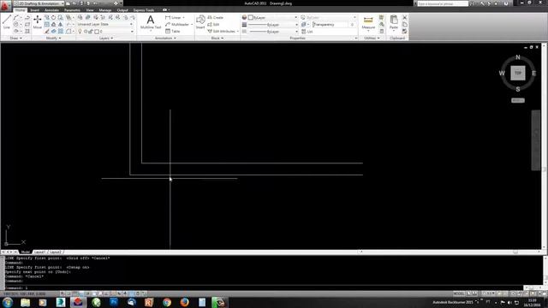Screen dimensions: 548x308
Task: Click the W compass direction on ViewCube
Action: 502,74
